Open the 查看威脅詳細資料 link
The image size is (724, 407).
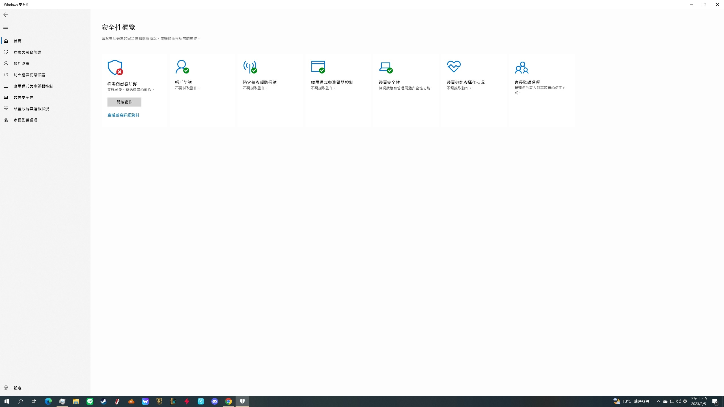click(x=123, y=115)
